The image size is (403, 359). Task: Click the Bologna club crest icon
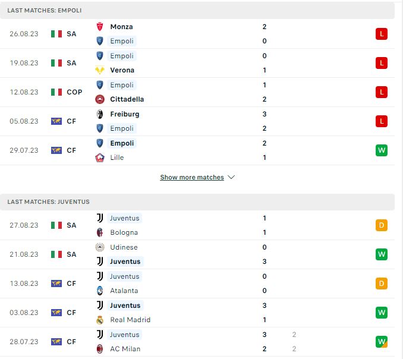click(100, 232)
